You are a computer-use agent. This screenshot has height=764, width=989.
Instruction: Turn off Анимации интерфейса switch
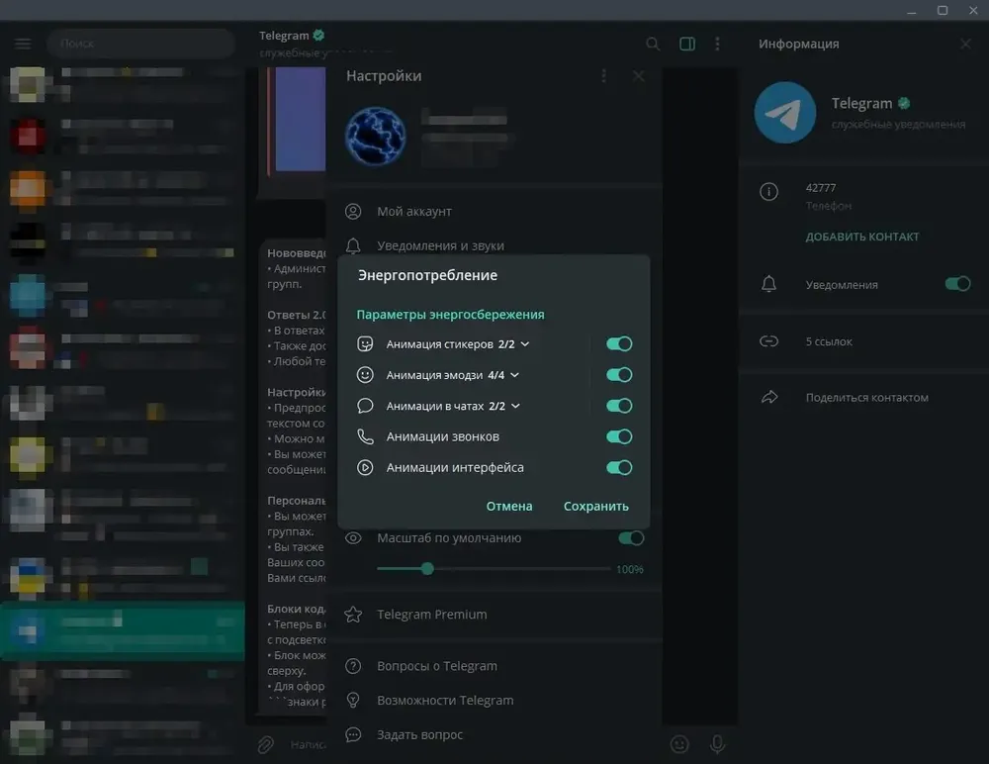click(x=619, y=468)
